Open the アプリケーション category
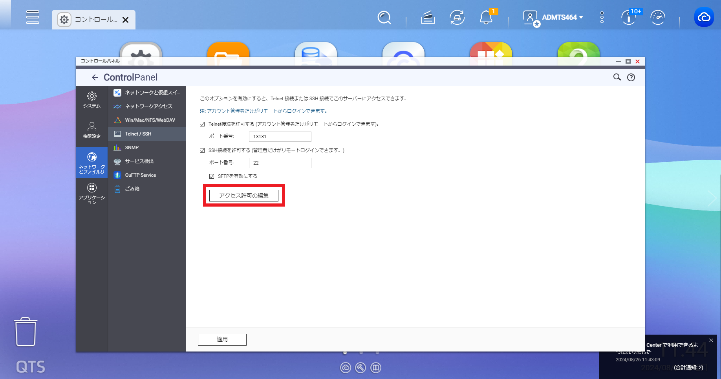The image size is (721, 379). (92, 194)
